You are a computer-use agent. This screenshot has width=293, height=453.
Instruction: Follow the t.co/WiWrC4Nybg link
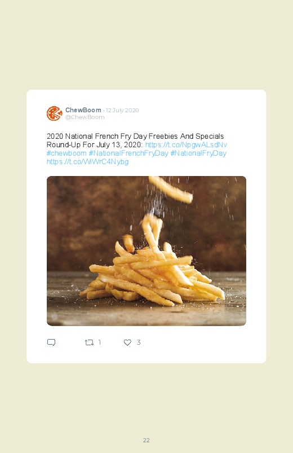(87, 161)
